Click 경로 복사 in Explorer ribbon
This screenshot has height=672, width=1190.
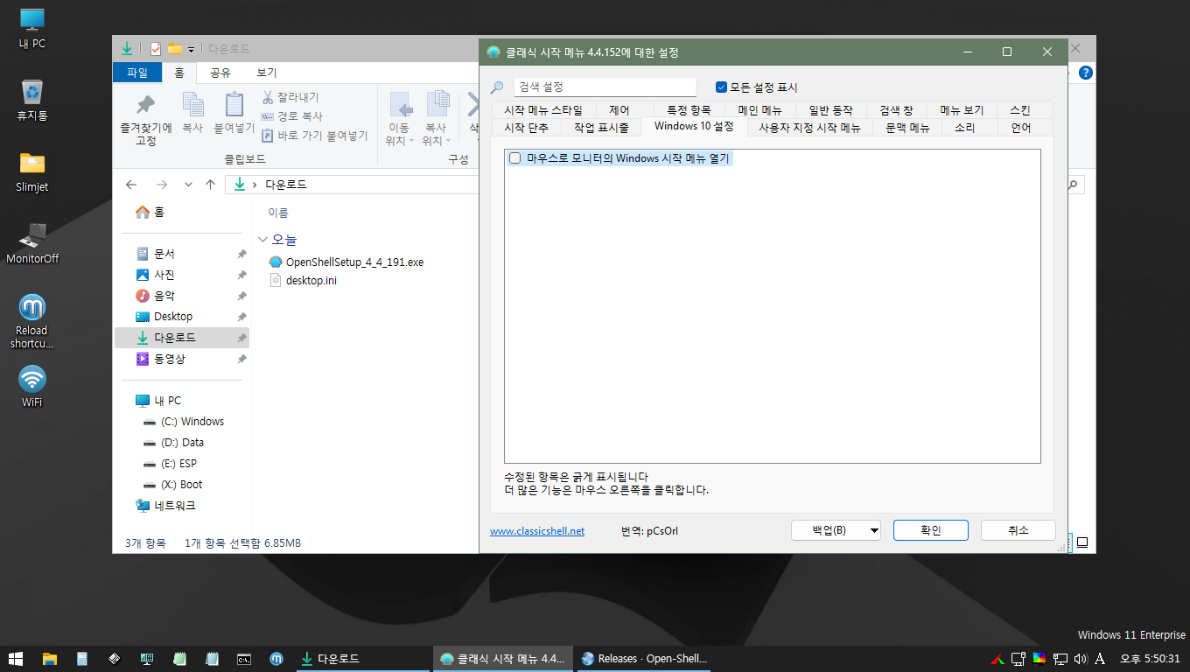pyautogui.click(x=291, y=116)
